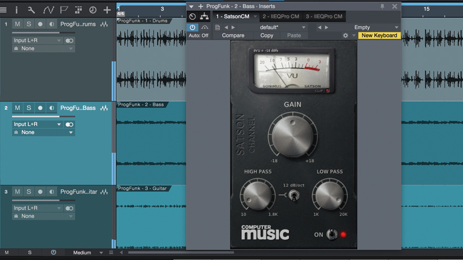Viewport: 463px width, 260px height.
Task: Click global Mute M in bottom bar
Action: coord(7,252)
